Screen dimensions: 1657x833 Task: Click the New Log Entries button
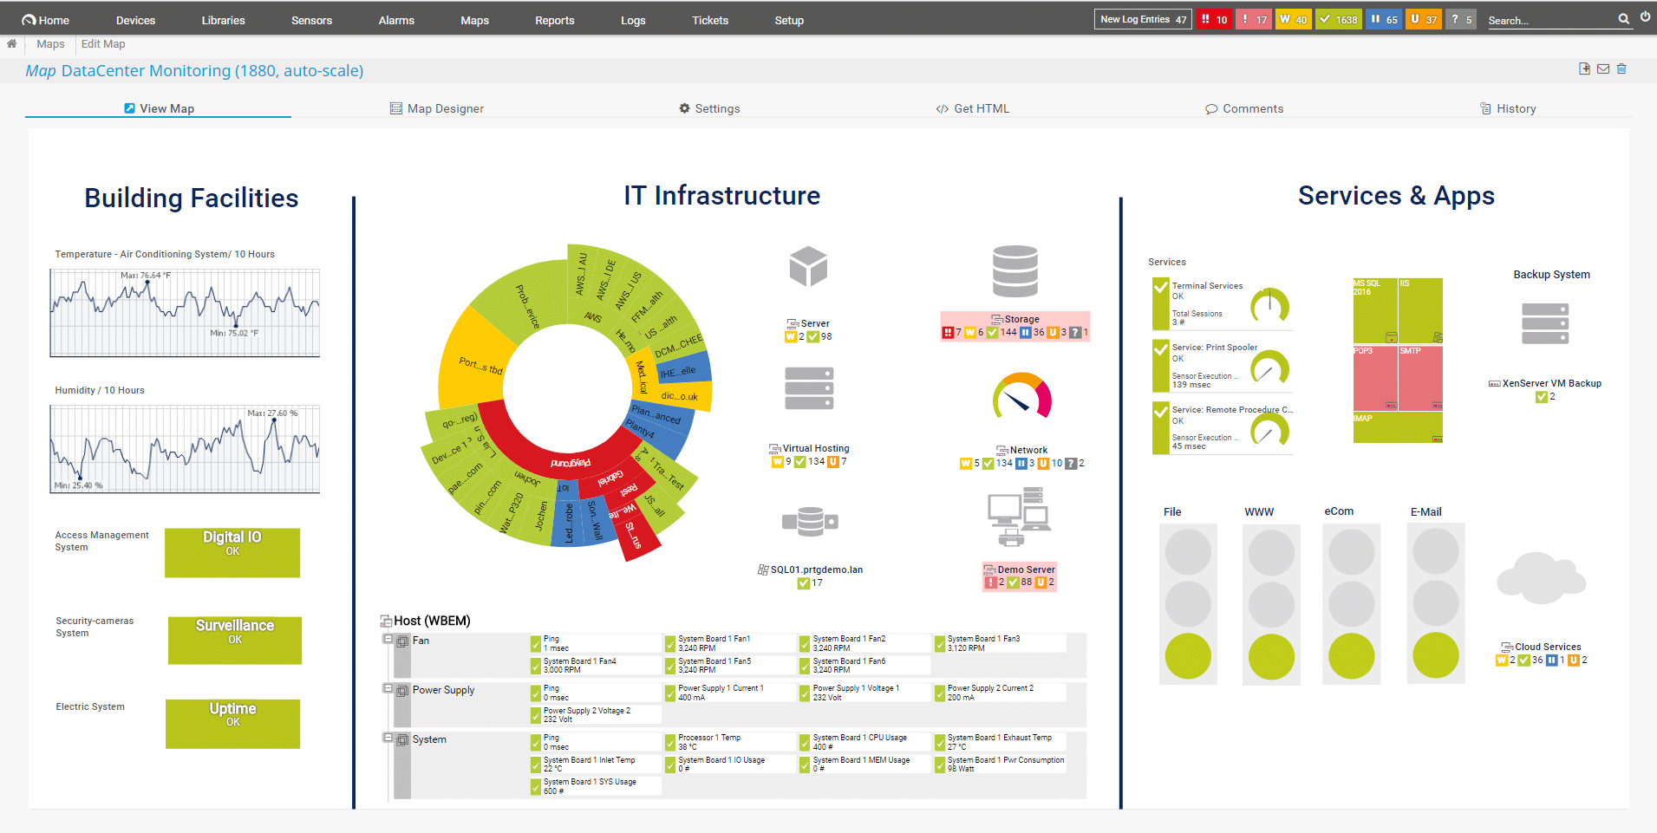point(1141,18)
